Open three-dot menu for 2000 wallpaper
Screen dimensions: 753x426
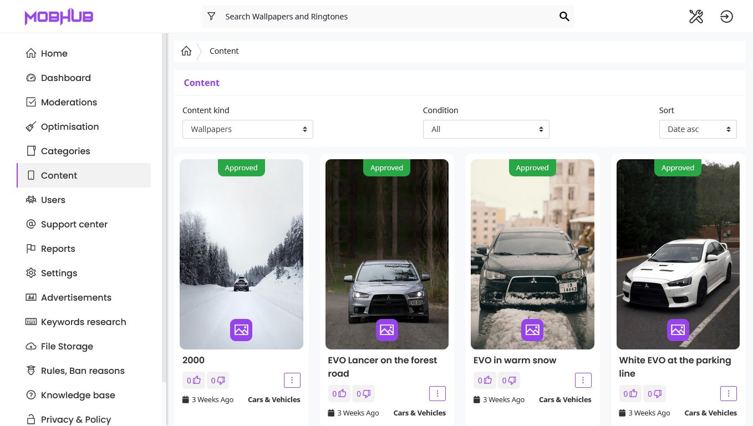[292, 380]
